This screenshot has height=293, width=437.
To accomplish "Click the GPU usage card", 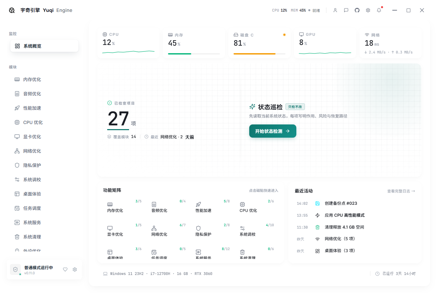I will tap(325, 44).
